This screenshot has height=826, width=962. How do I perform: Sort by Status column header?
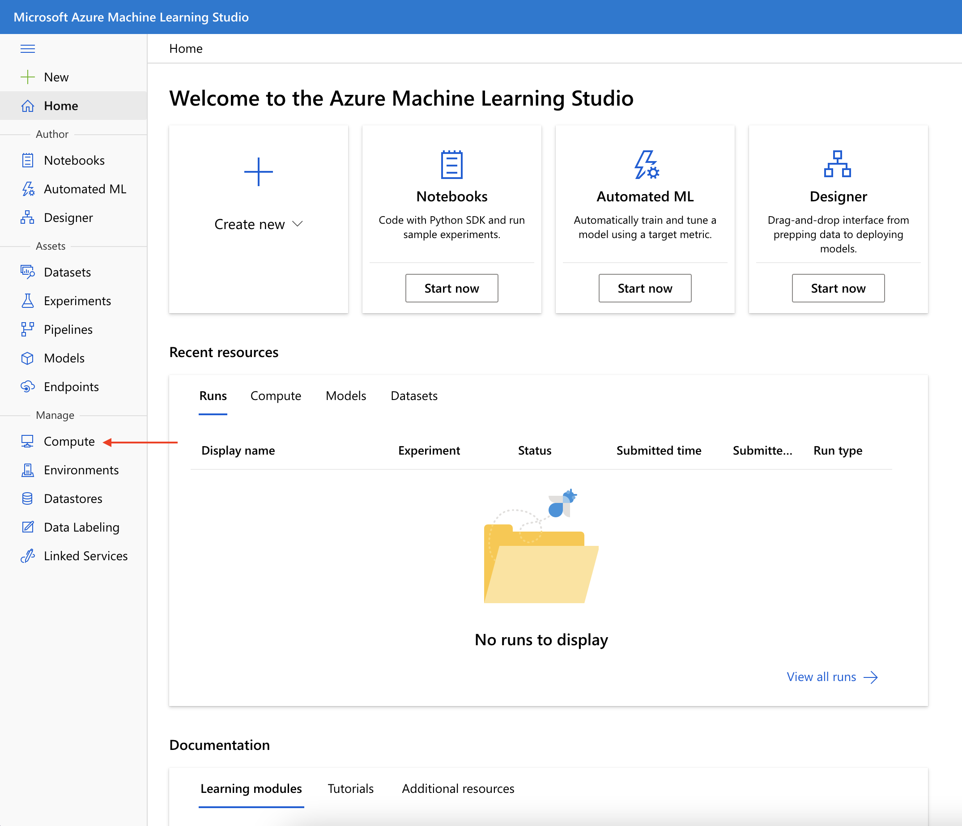point(534,451)
